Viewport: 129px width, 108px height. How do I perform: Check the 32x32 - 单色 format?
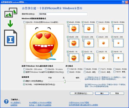click(100, 72)
